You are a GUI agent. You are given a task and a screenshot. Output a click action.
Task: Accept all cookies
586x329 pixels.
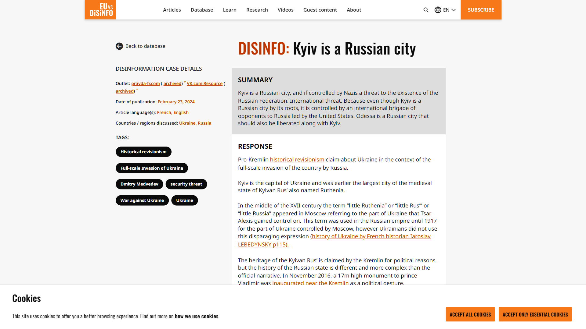[x=470, y=314]
